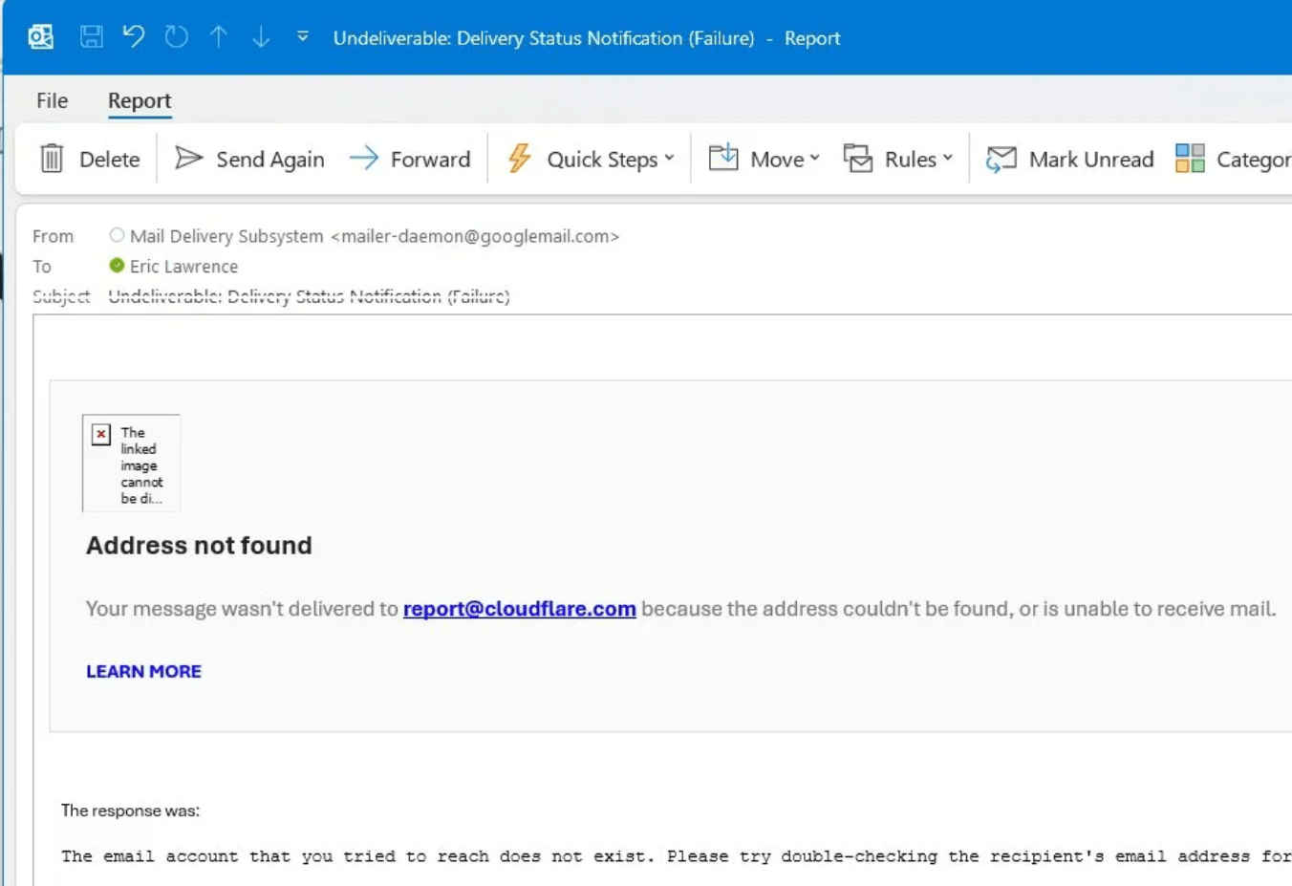
Task: Expand the Rules dropdown arrow
Action: (947, 159)
